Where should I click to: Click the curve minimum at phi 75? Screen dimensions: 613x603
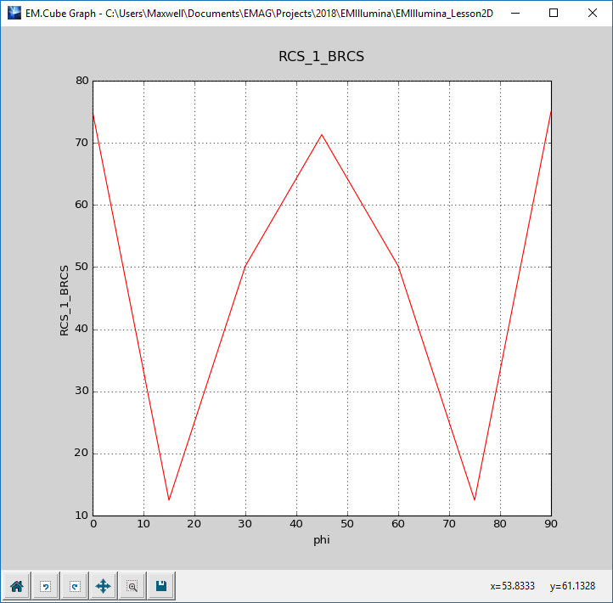click(475, 499)
